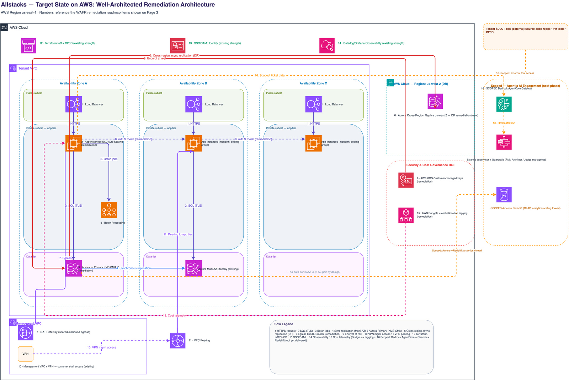Click the EC2 Auto Scaling App Instances icon in Zone A
Viewport: 569px width, 381px height.
click(74, 143)
